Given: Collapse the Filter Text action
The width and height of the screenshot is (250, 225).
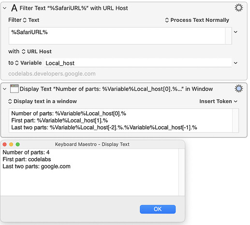Looking at the screenshot, I should point(5,8).
